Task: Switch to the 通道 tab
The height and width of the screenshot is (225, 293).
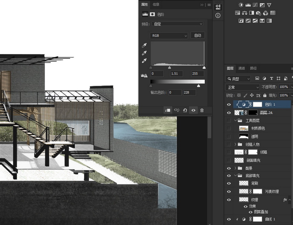Action: coord(241,68)
